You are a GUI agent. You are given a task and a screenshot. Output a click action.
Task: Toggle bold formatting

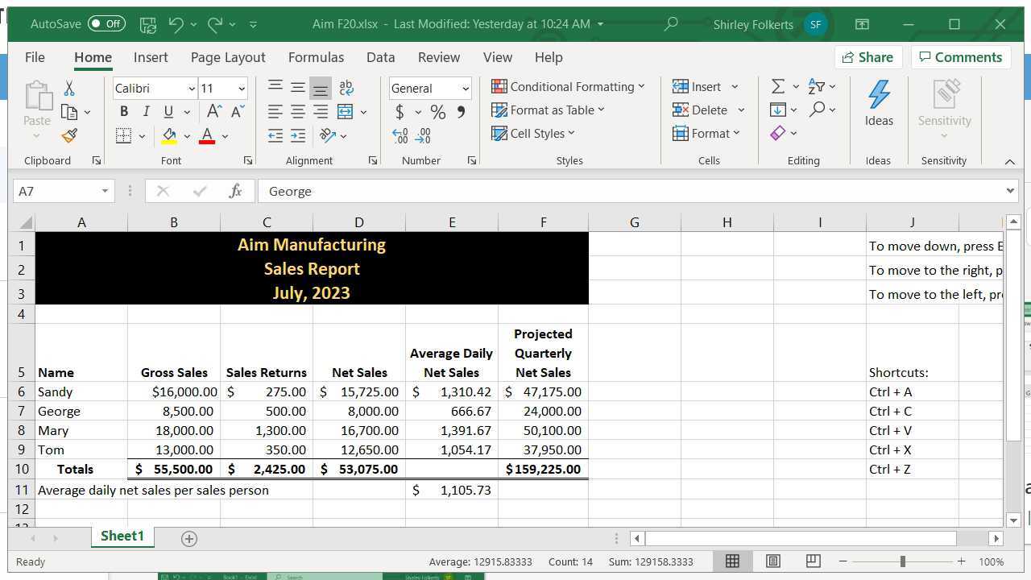pyautogui.click(x=123, y=111)
